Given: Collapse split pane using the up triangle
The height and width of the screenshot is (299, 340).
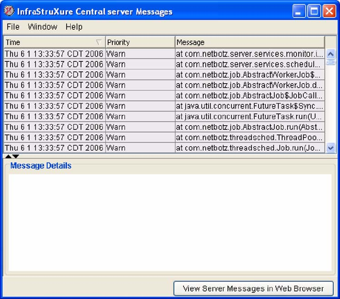Looking at the screenshot, I should [x=8, y=156].
